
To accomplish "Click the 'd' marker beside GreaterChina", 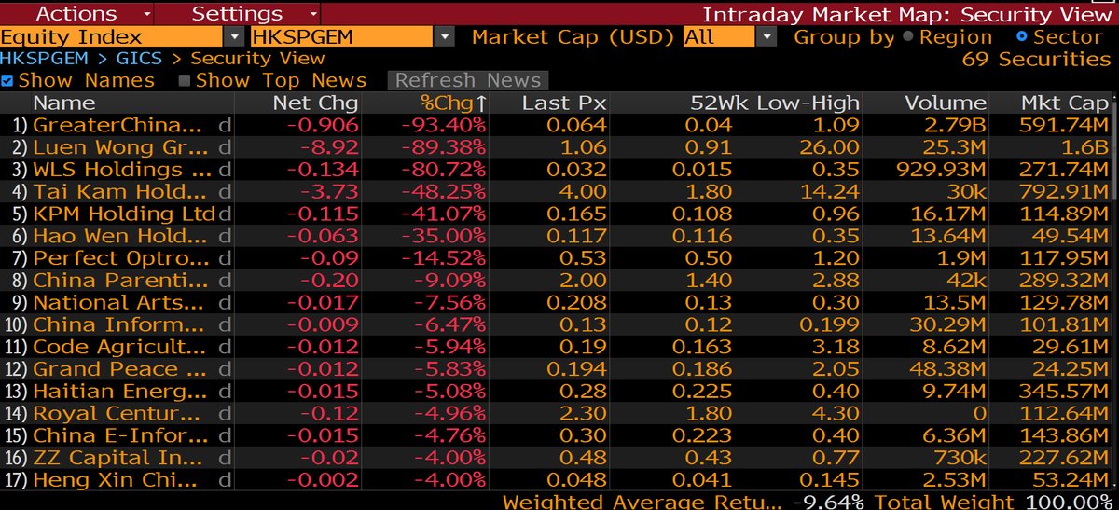I will [x=224, y=125].
